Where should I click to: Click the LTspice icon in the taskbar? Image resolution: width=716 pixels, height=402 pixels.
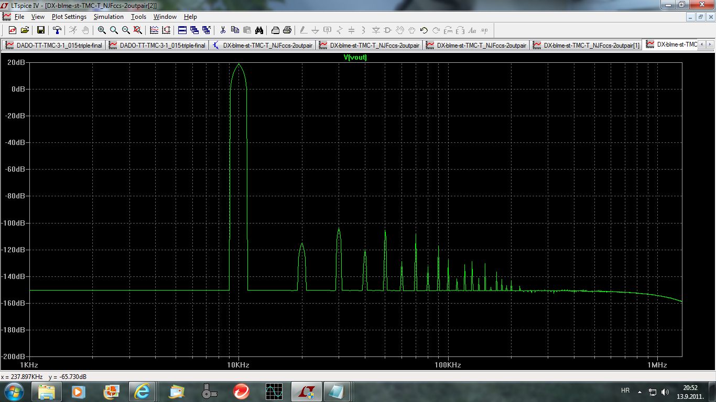click(x=307, y=391)
